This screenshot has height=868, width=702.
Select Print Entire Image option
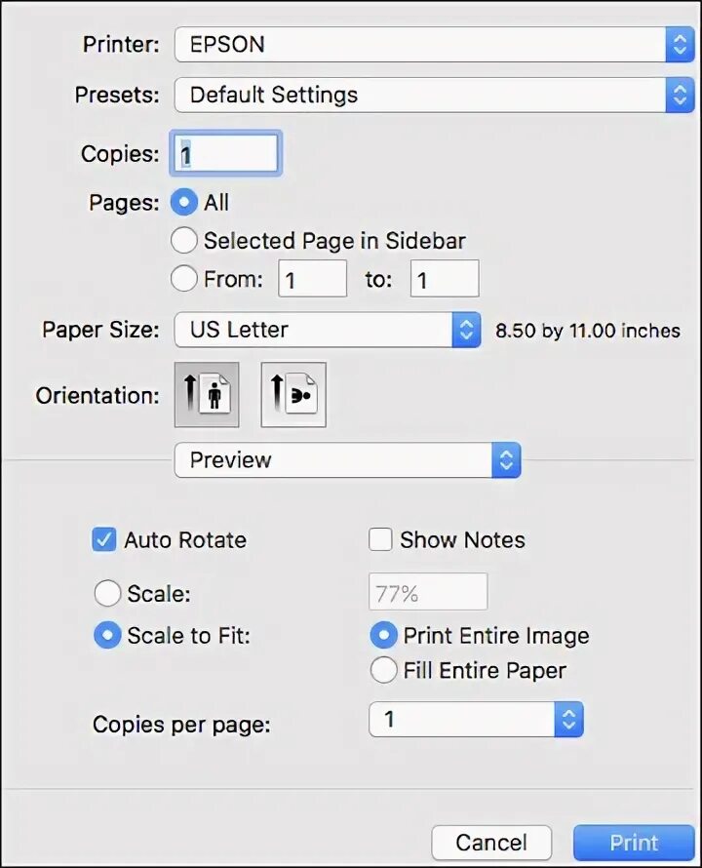click(385, 636)
